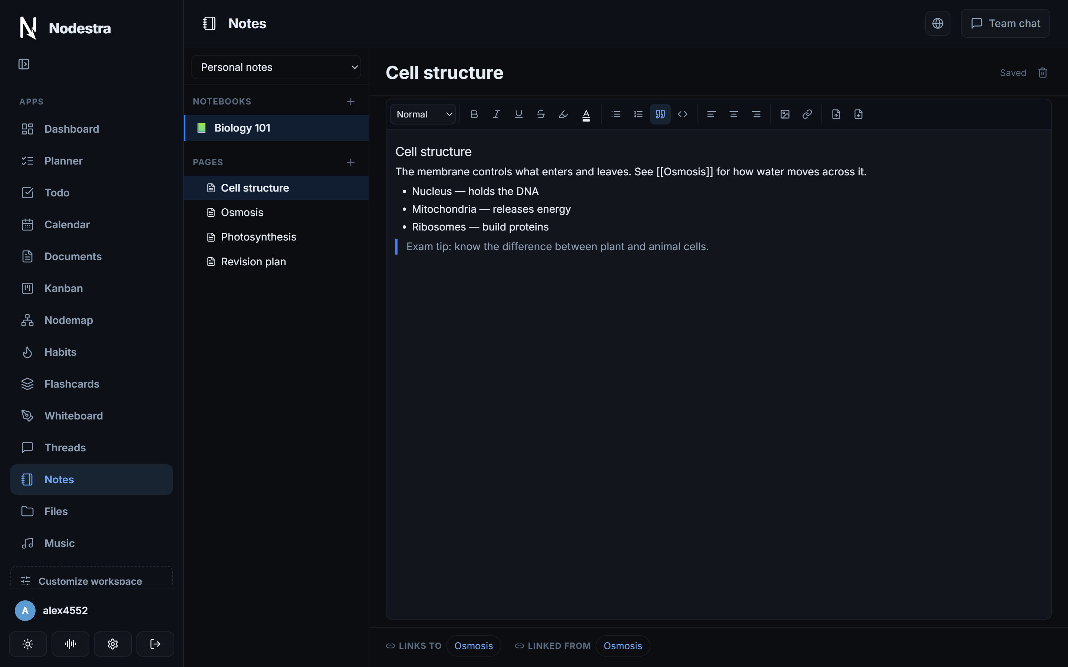Screen dimensions: 1068x667
Task: Click the globe icon in header
Action: (938, 23)
